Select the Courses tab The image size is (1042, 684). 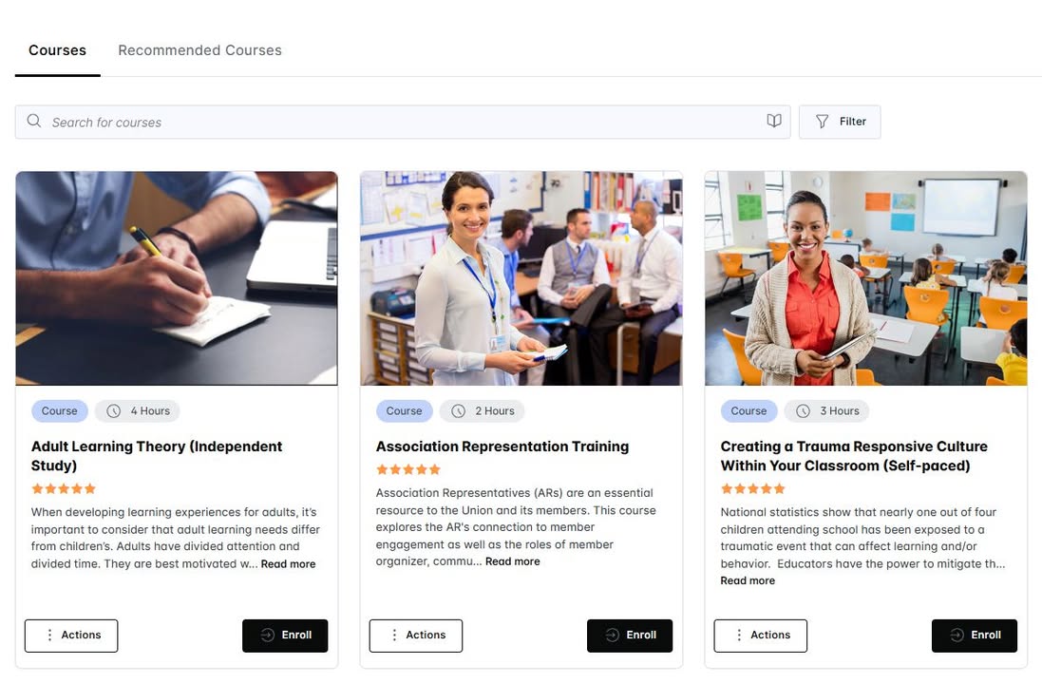(57, 50)
